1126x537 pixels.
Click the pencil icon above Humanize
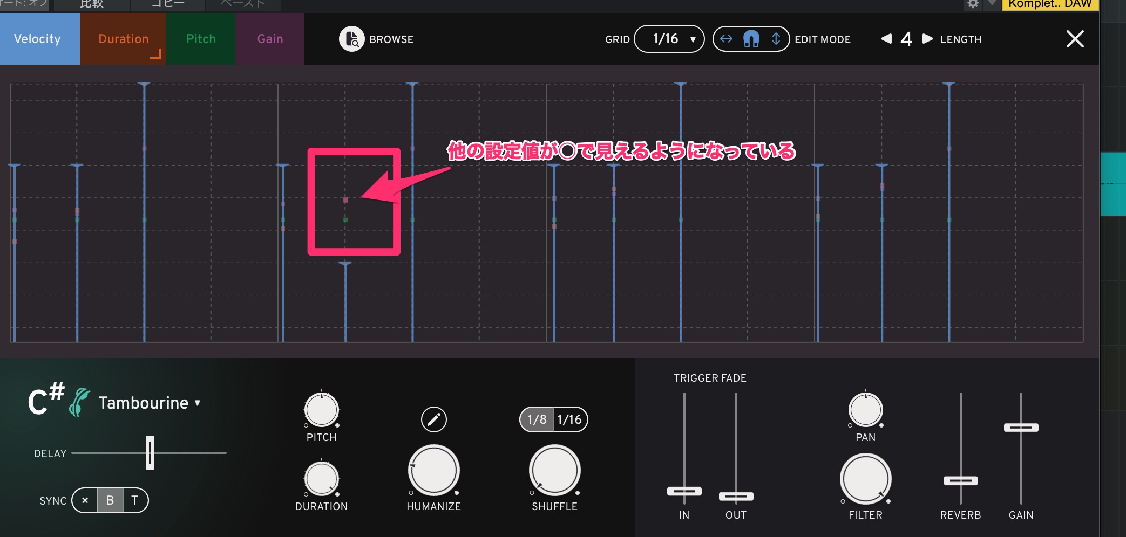click(433, 419)
